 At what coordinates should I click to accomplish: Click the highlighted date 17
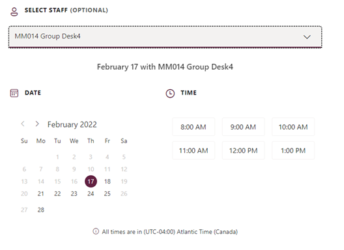[x=91, y=182]
